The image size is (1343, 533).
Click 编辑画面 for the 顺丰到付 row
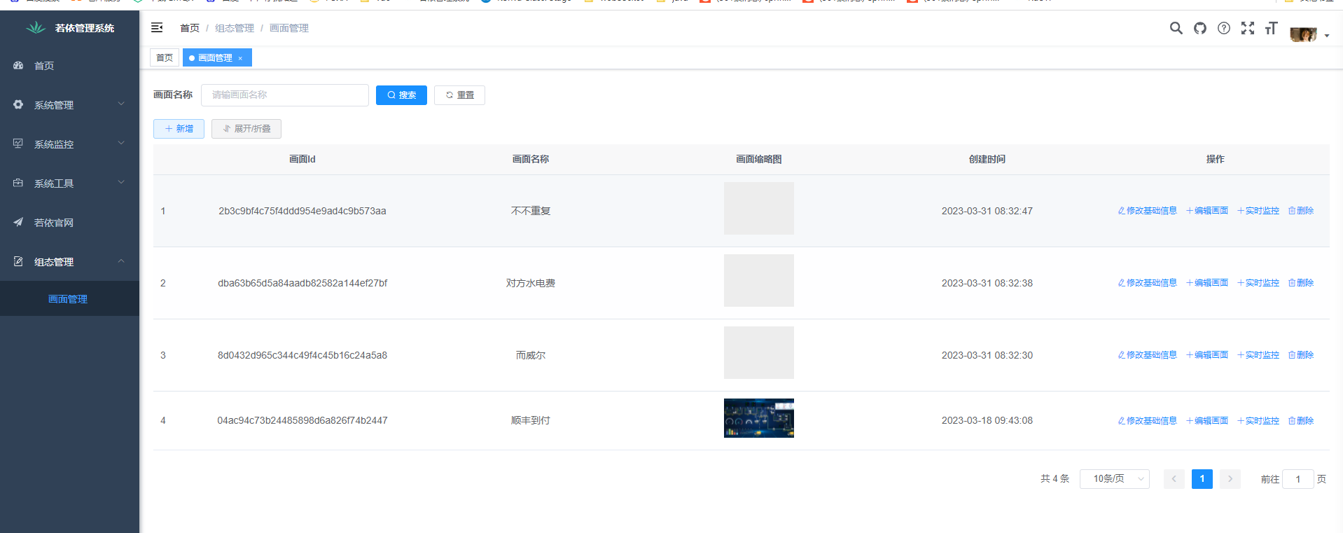(1207, 421)
